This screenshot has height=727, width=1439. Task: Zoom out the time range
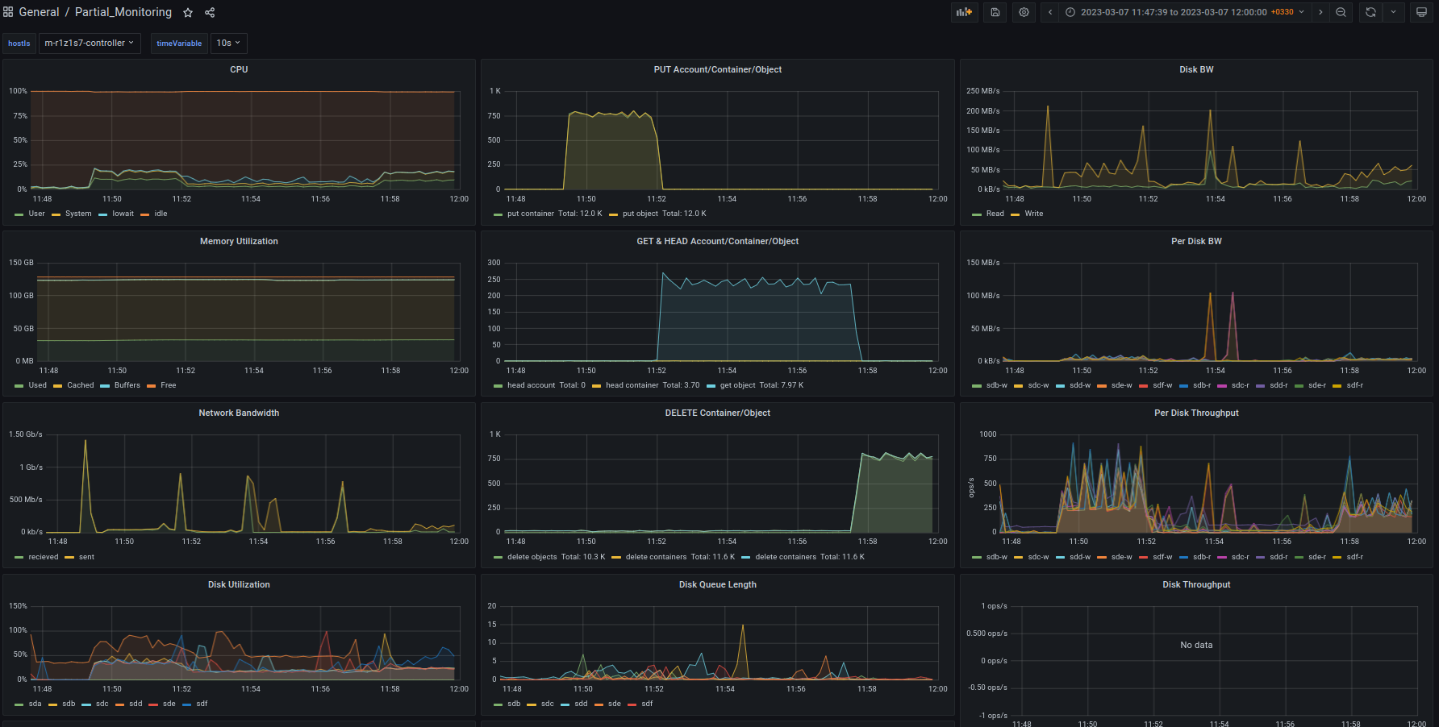(x=1341, y=12)
